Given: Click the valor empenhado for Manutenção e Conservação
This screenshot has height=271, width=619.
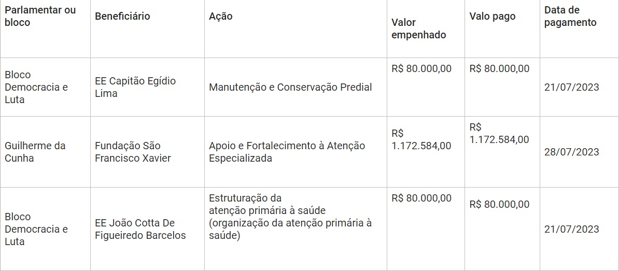Looking at the screenshot, I should (x=421, y=68).
